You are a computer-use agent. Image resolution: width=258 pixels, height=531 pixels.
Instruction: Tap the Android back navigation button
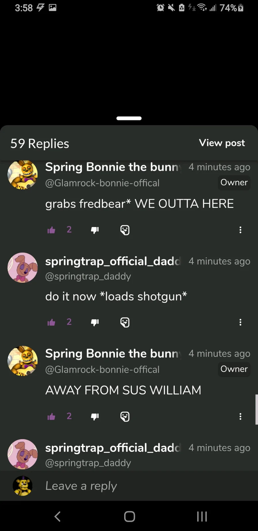(x=57, y=516)
